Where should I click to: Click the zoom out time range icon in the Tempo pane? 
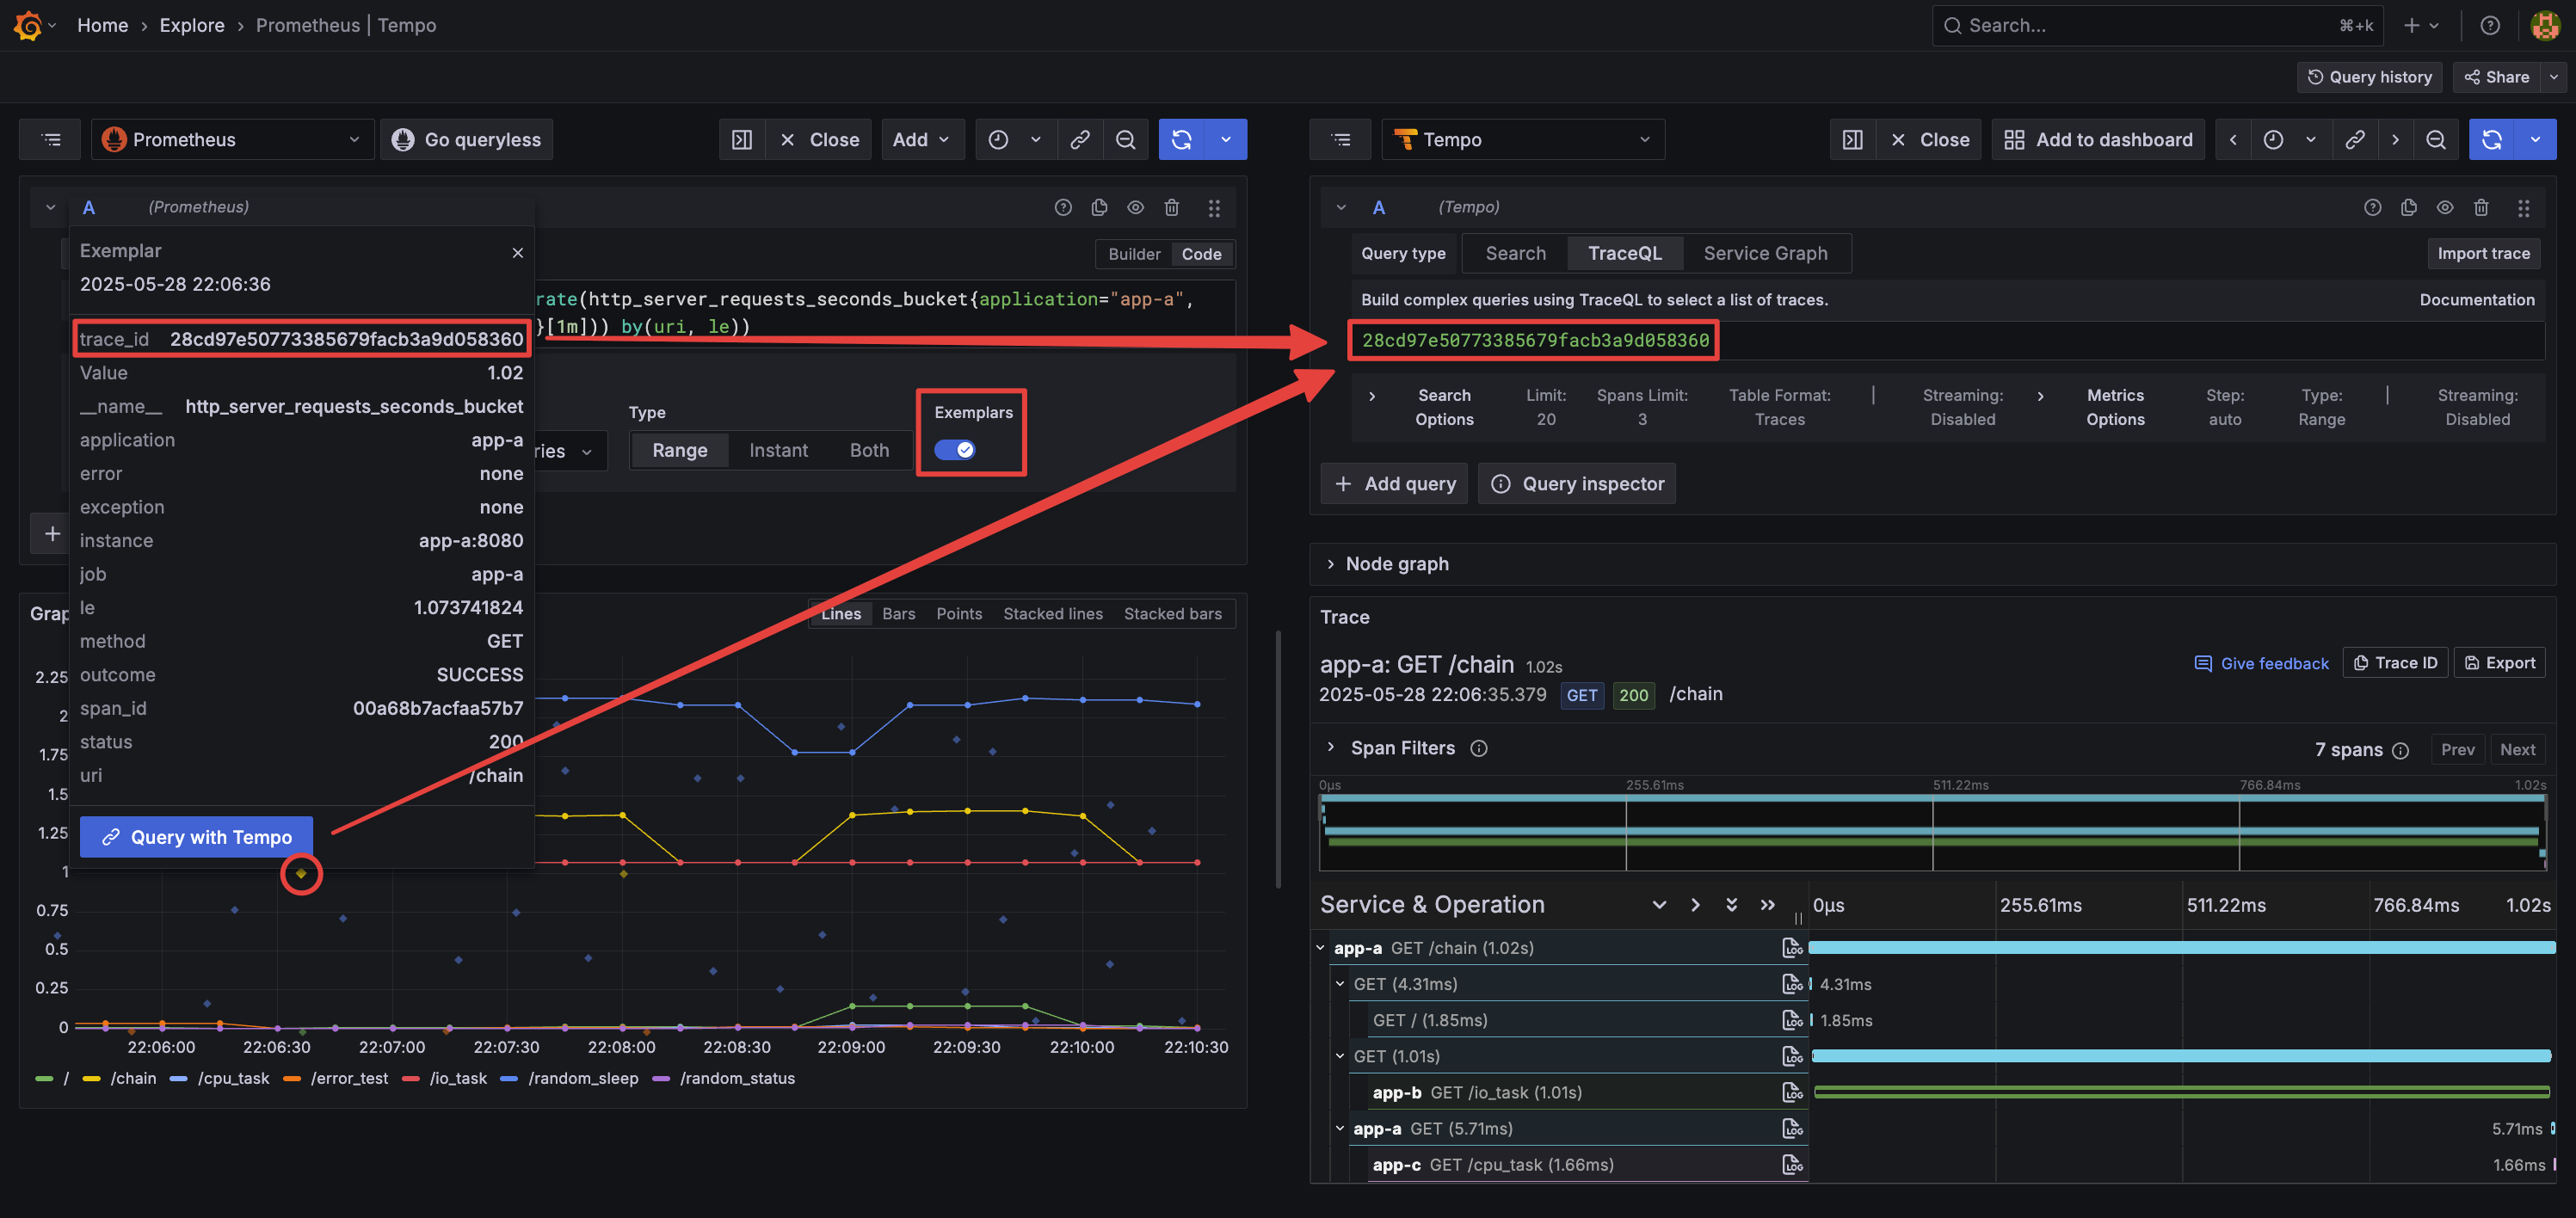[x=2435, y=140]
